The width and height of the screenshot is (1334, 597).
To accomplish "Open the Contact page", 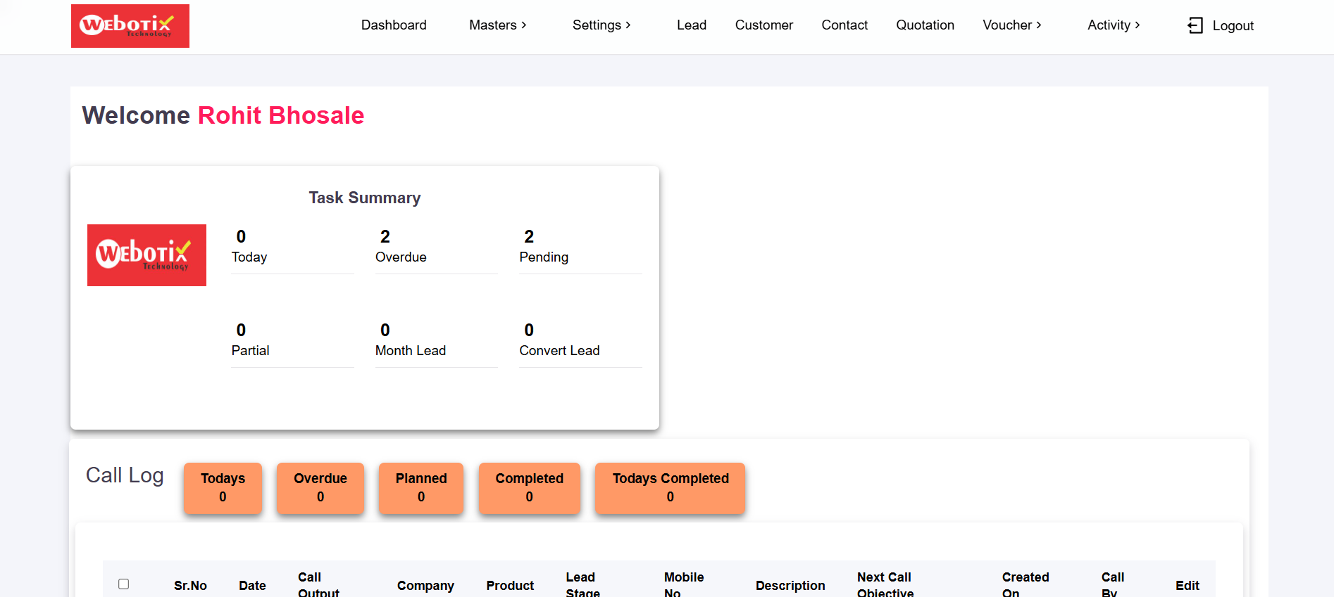I will pos(844,25).
